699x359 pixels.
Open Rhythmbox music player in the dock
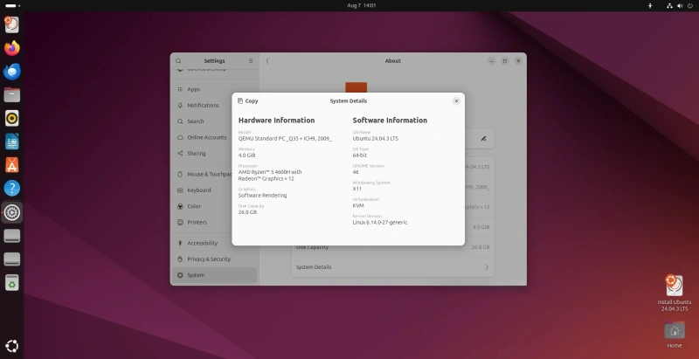click(x=12, y=119)
